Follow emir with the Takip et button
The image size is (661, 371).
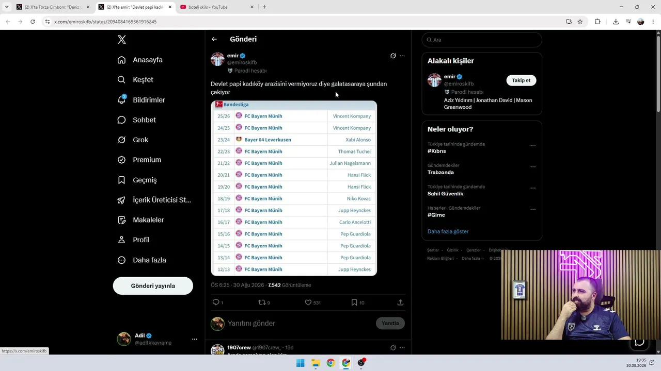[521, 80]
